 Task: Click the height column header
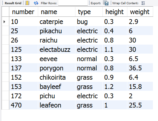(115, 12)
